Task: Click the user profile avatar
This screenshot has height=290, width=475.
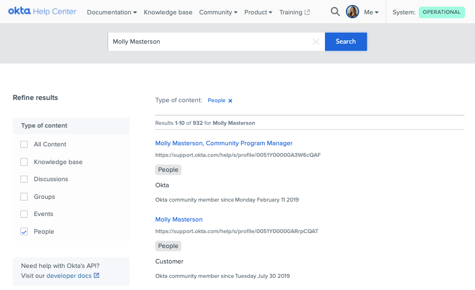Action: [x=353, y=12]
